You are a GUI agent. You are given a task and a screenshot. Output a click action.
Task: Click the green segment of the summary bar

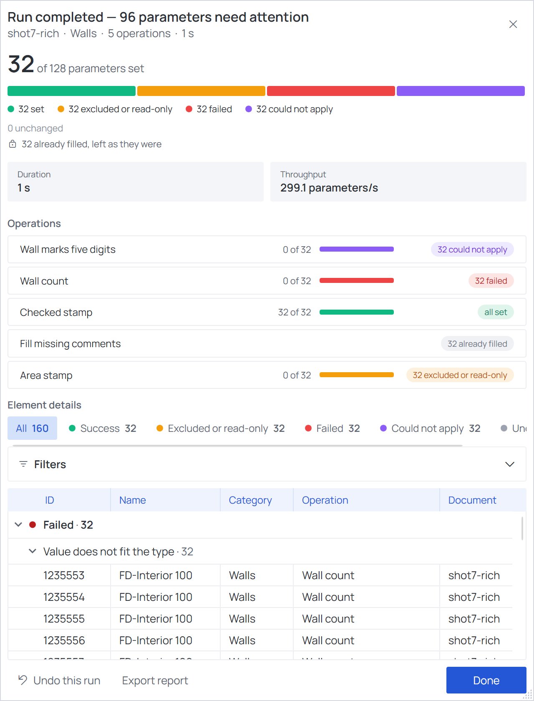click(x=71, y=91)
